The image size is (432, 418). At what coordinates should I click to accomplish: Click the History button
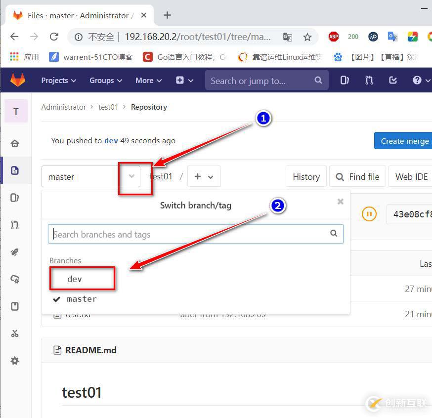coord(306,176)
